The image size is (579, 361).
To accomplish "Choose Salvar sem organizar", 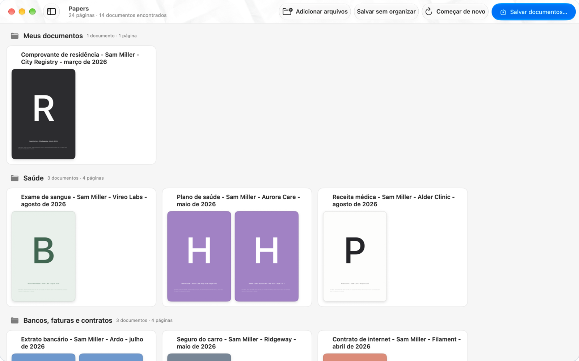I will 386,12.
